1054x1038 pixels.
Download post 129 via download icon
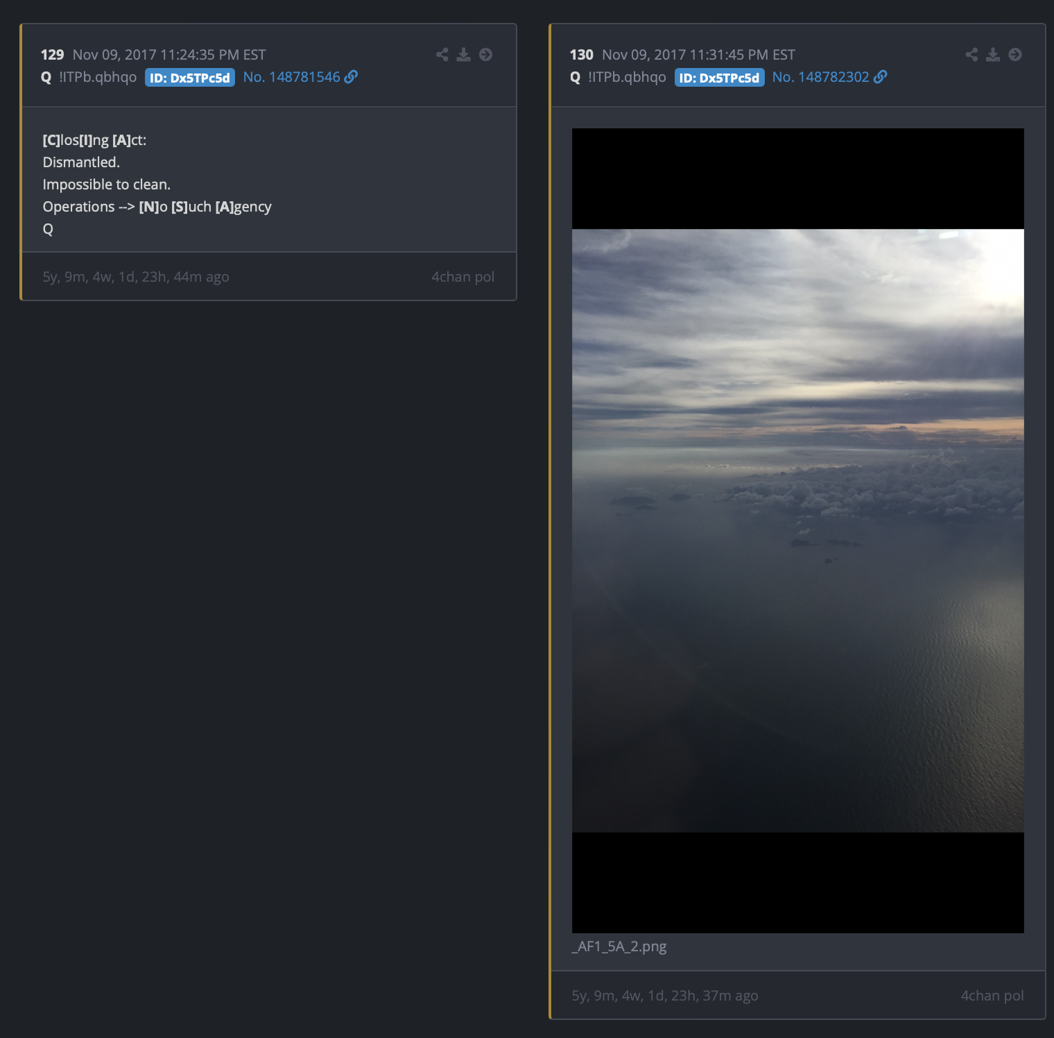tap(464, 55)
